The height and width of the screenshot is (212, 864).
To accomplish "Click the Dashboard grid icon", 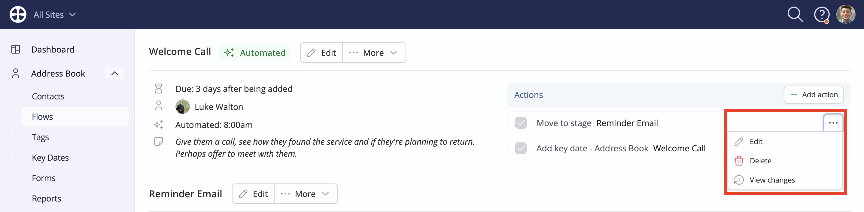I will [16, 49].
